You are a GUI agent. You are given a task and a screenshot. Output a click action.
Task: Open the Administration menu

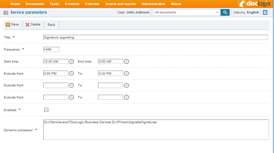pyautogui.click(x=153, y=4)
